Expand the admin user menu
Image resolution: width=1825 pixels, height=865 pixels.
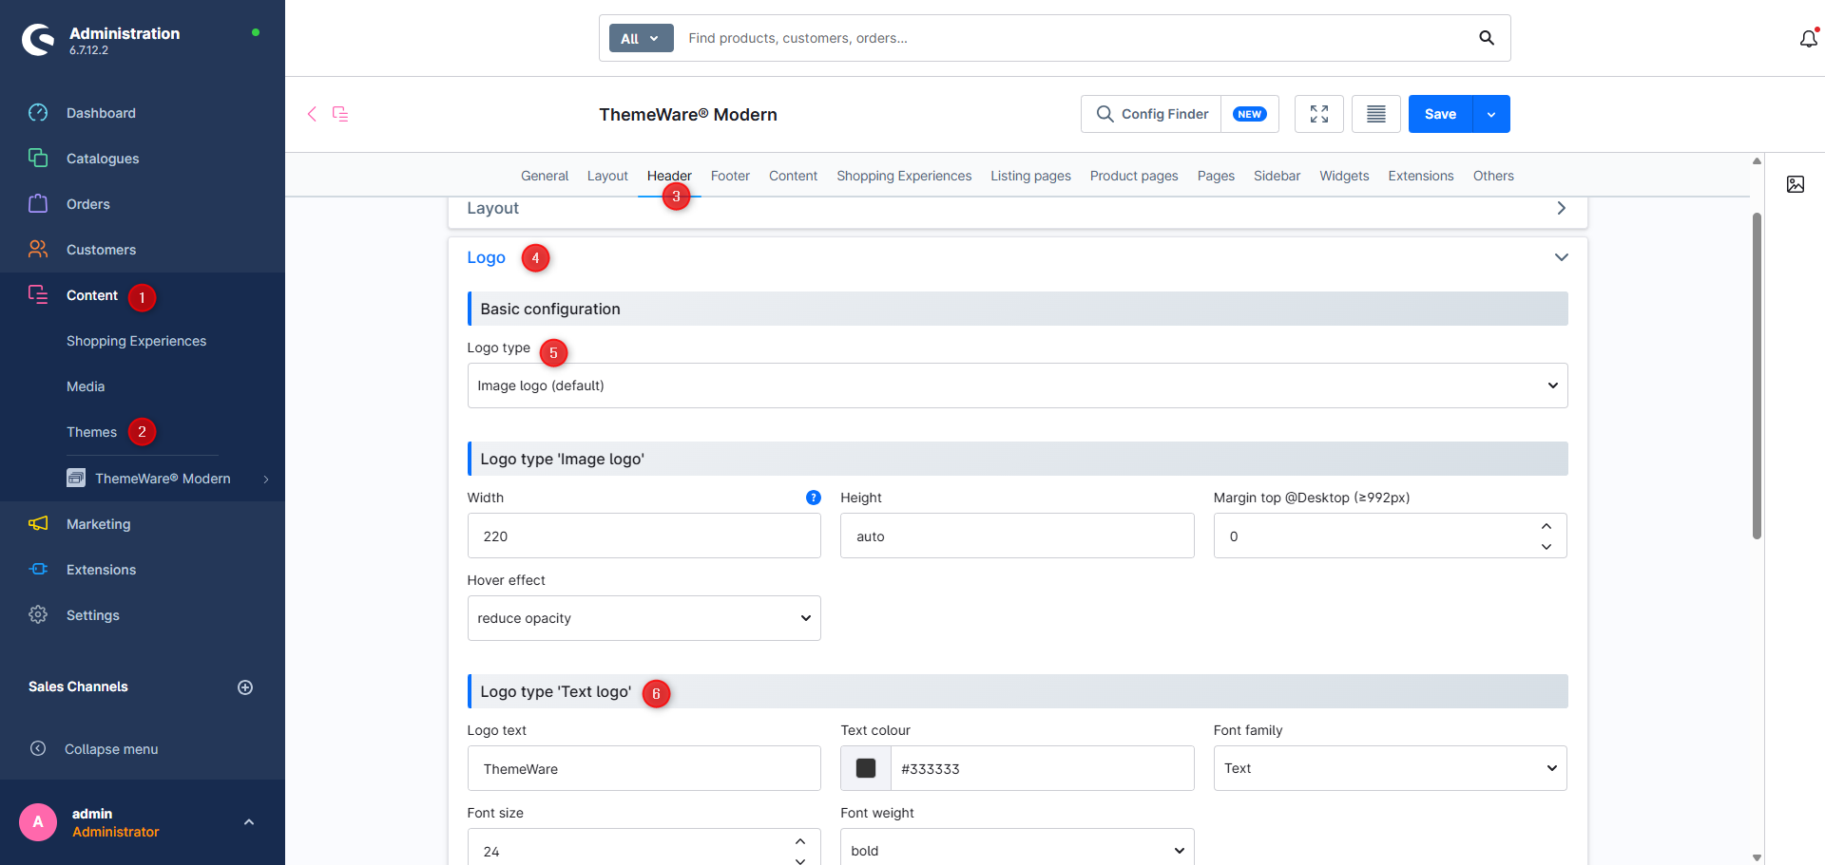tap(249, 822)
